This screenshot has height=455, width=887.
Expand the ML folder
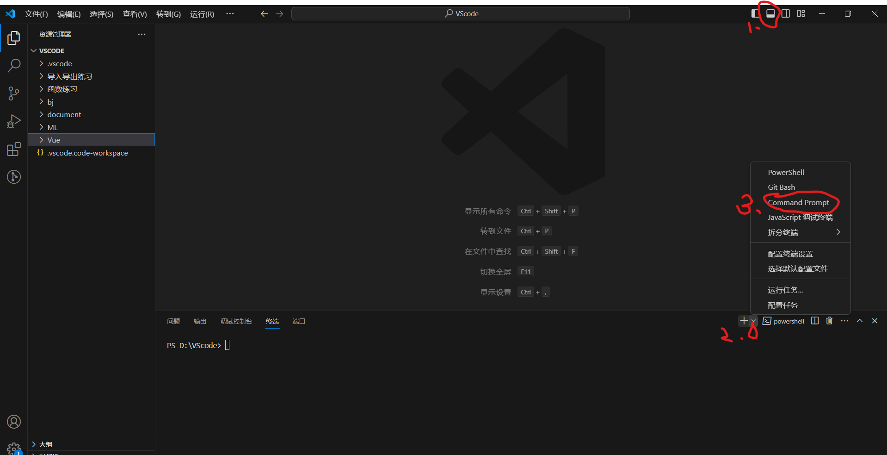click(91, 127)
